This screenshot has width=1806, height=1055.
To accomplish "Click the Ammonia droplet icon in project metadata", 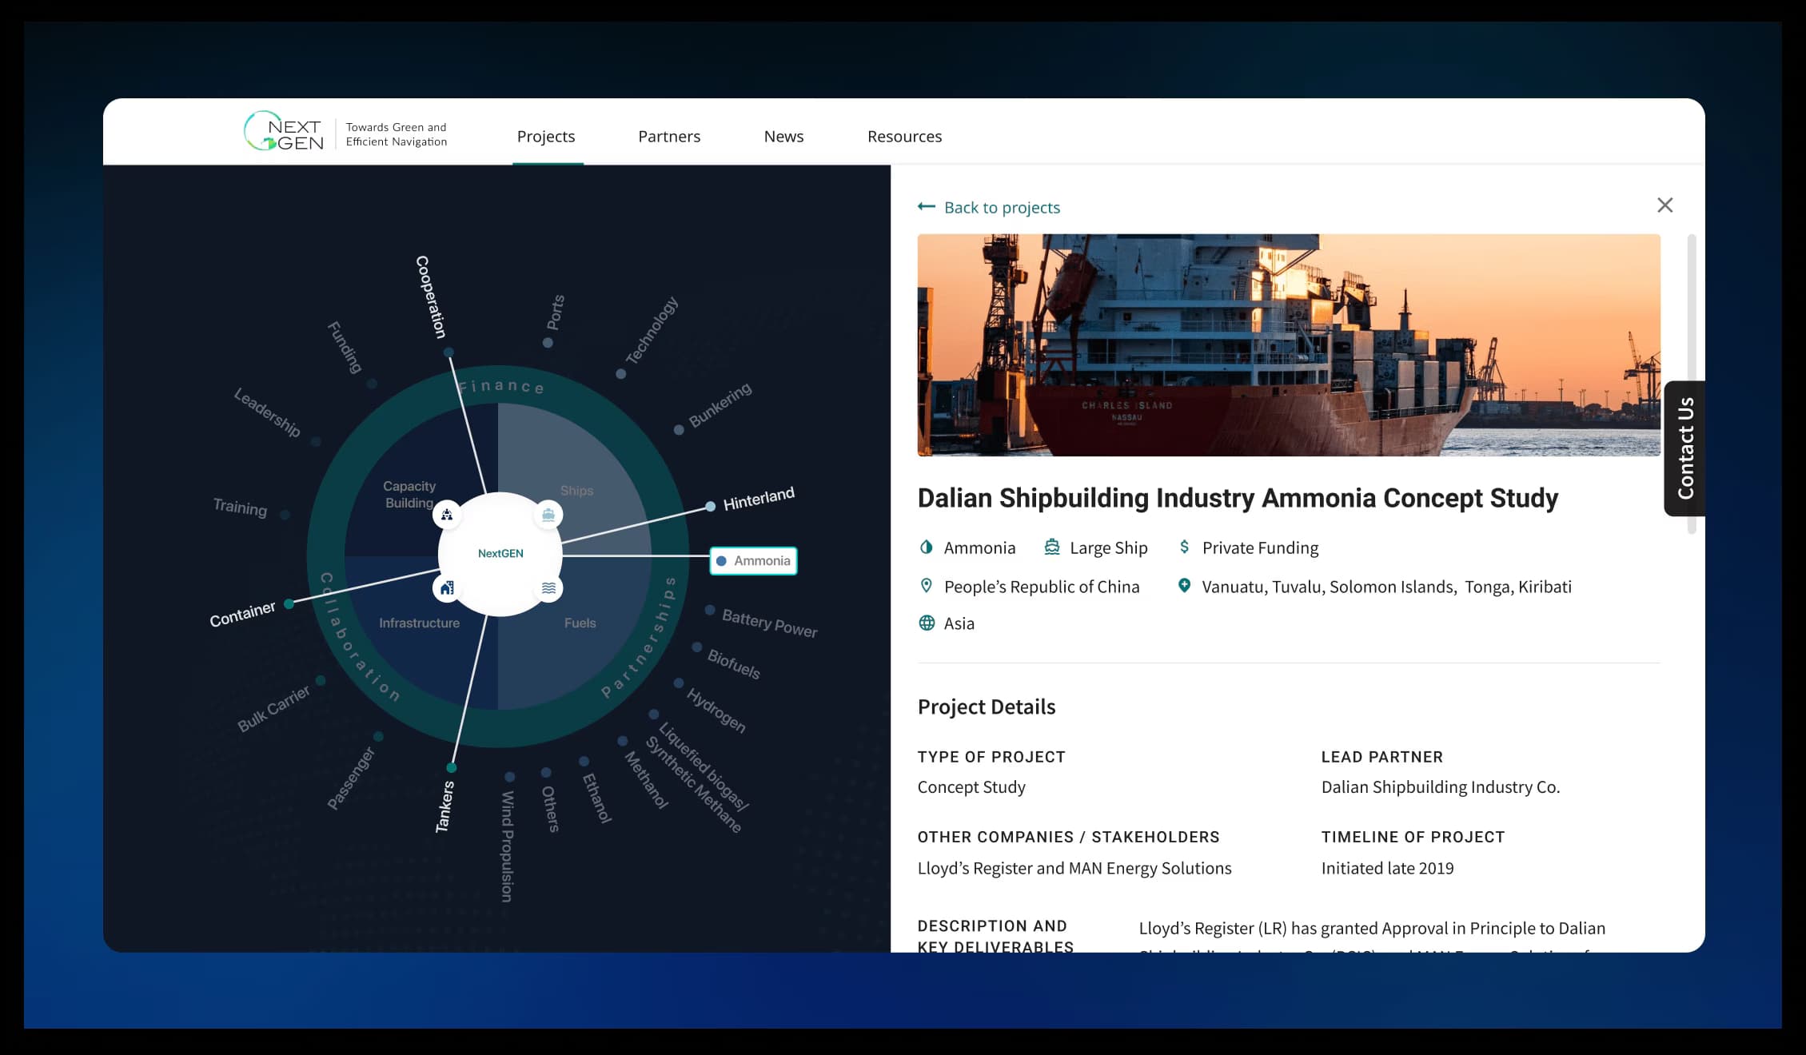I will pyautogui.click(x=927, y=547).
